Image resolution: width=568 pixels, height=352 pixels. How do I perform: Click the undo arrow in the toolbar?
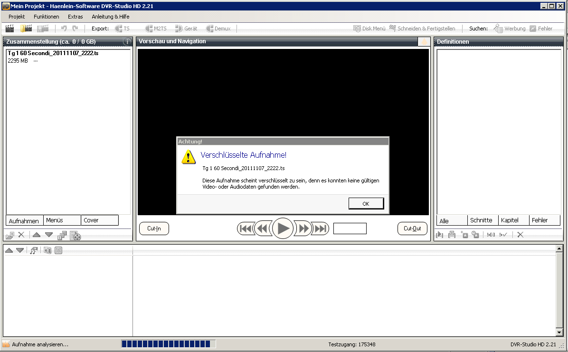click(x=64, y=29)
